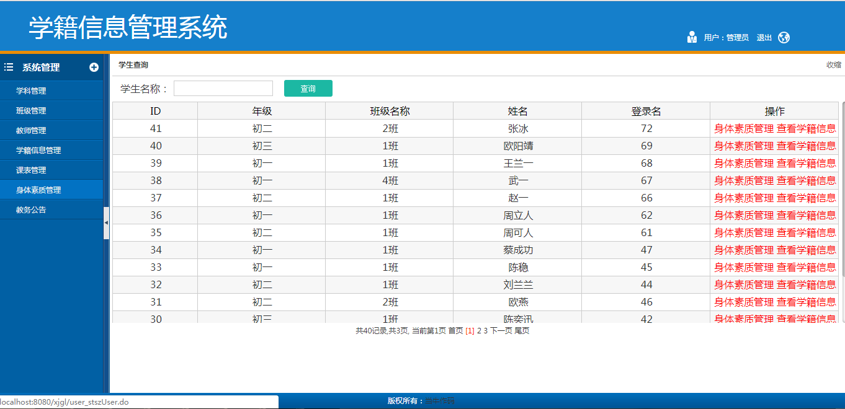Open 查看学籍信息 for 赵一
This screenshot has height=409, width=845.
[x=807, y=198]
